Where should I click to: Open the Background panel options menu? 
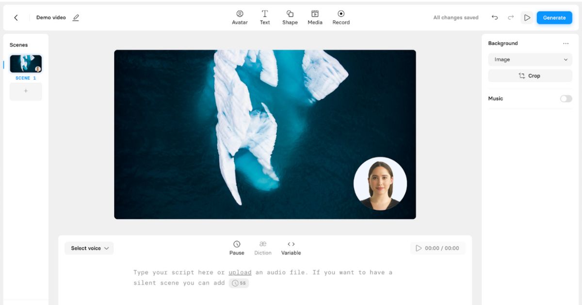click(566, 43)
